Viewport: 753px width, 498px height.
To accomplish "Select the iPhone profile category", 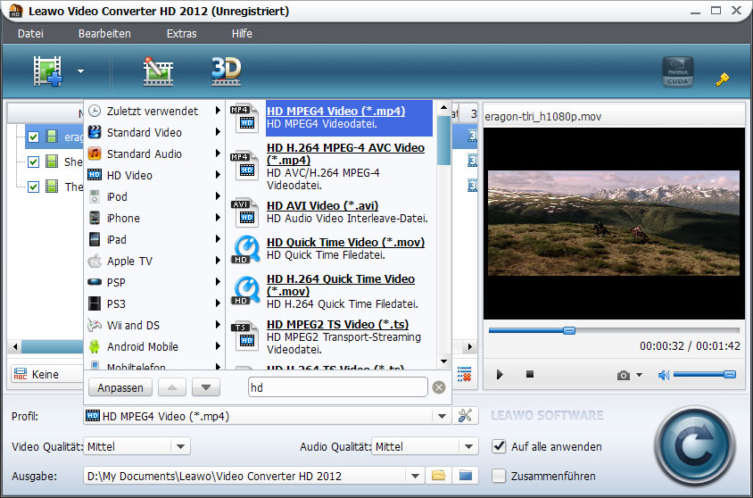I will (123, 218).
